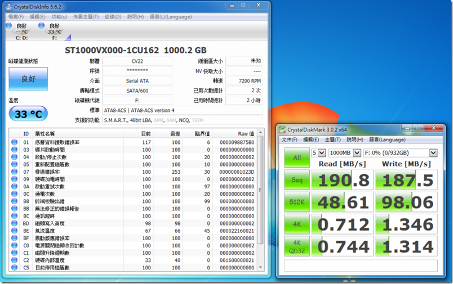Image resolution: width=453 pixels, height=284 pixels.
Task: Open 磁碟(D) menu in CrystalDiskInfo
Action: point(113,17)
